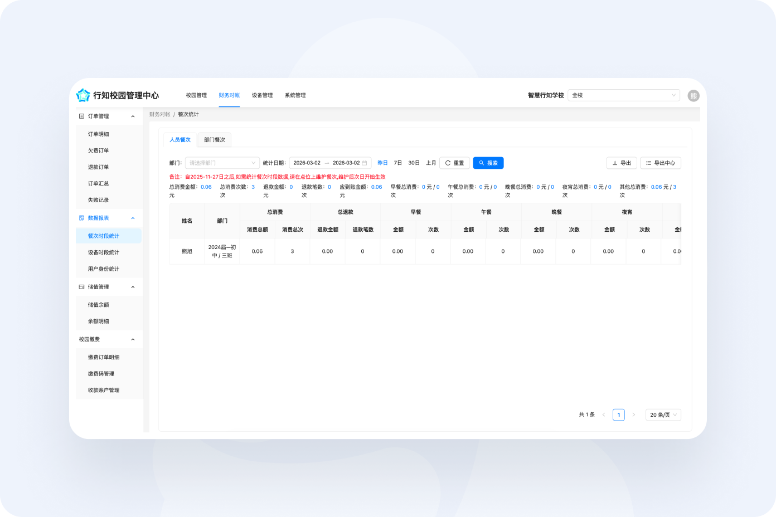Click the calendar icon in date range
776x517 pixels.
pyautogui.click(x=365, y=163)
